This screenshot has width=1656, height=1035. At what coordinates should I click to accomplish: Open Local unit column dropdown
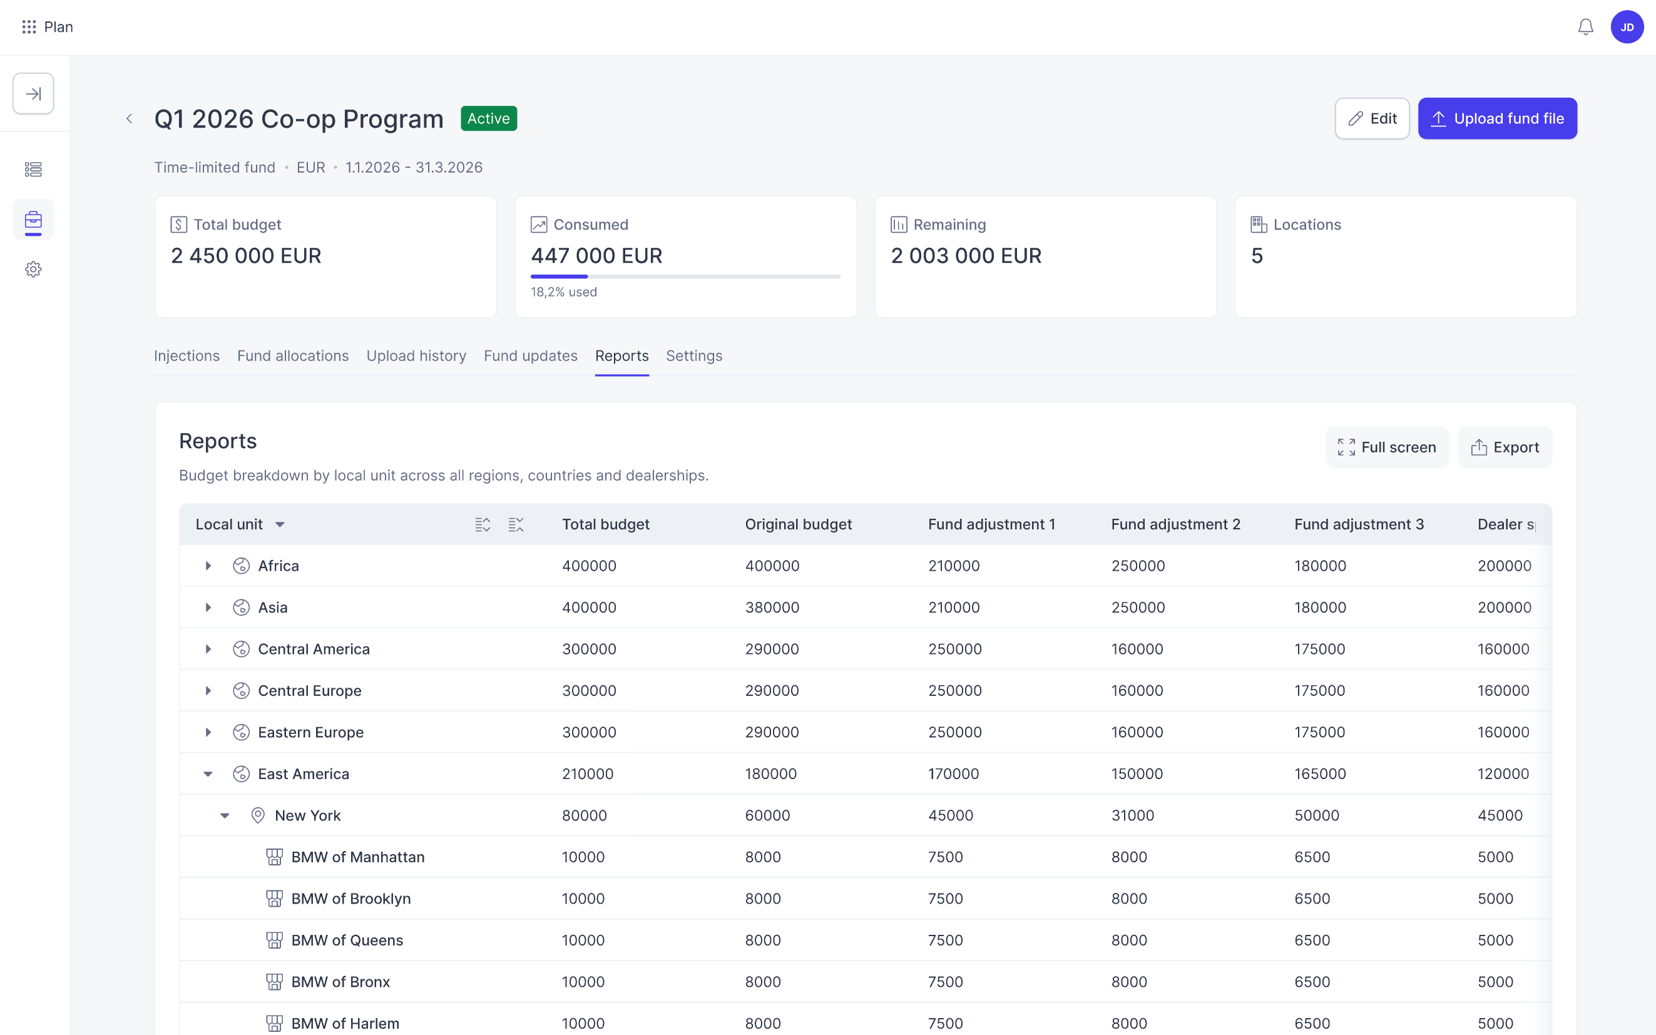click(279, 524)
